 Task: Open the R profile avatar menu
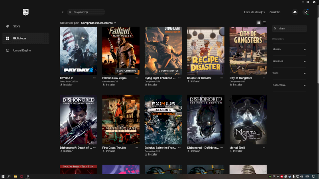click(305, 12)
